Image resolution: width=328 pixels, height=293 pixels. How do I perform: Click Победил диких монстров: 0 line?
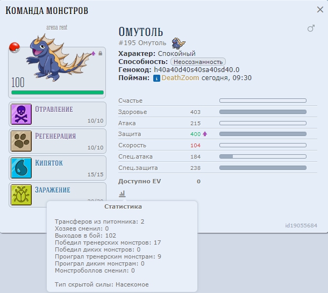[97, 249]
